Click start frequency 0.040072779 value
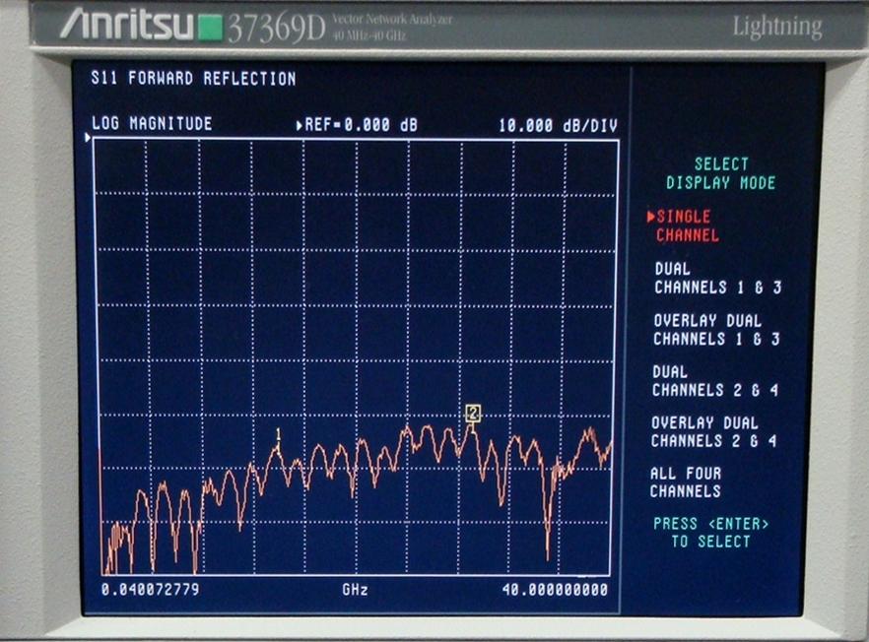 pos(150,589)
